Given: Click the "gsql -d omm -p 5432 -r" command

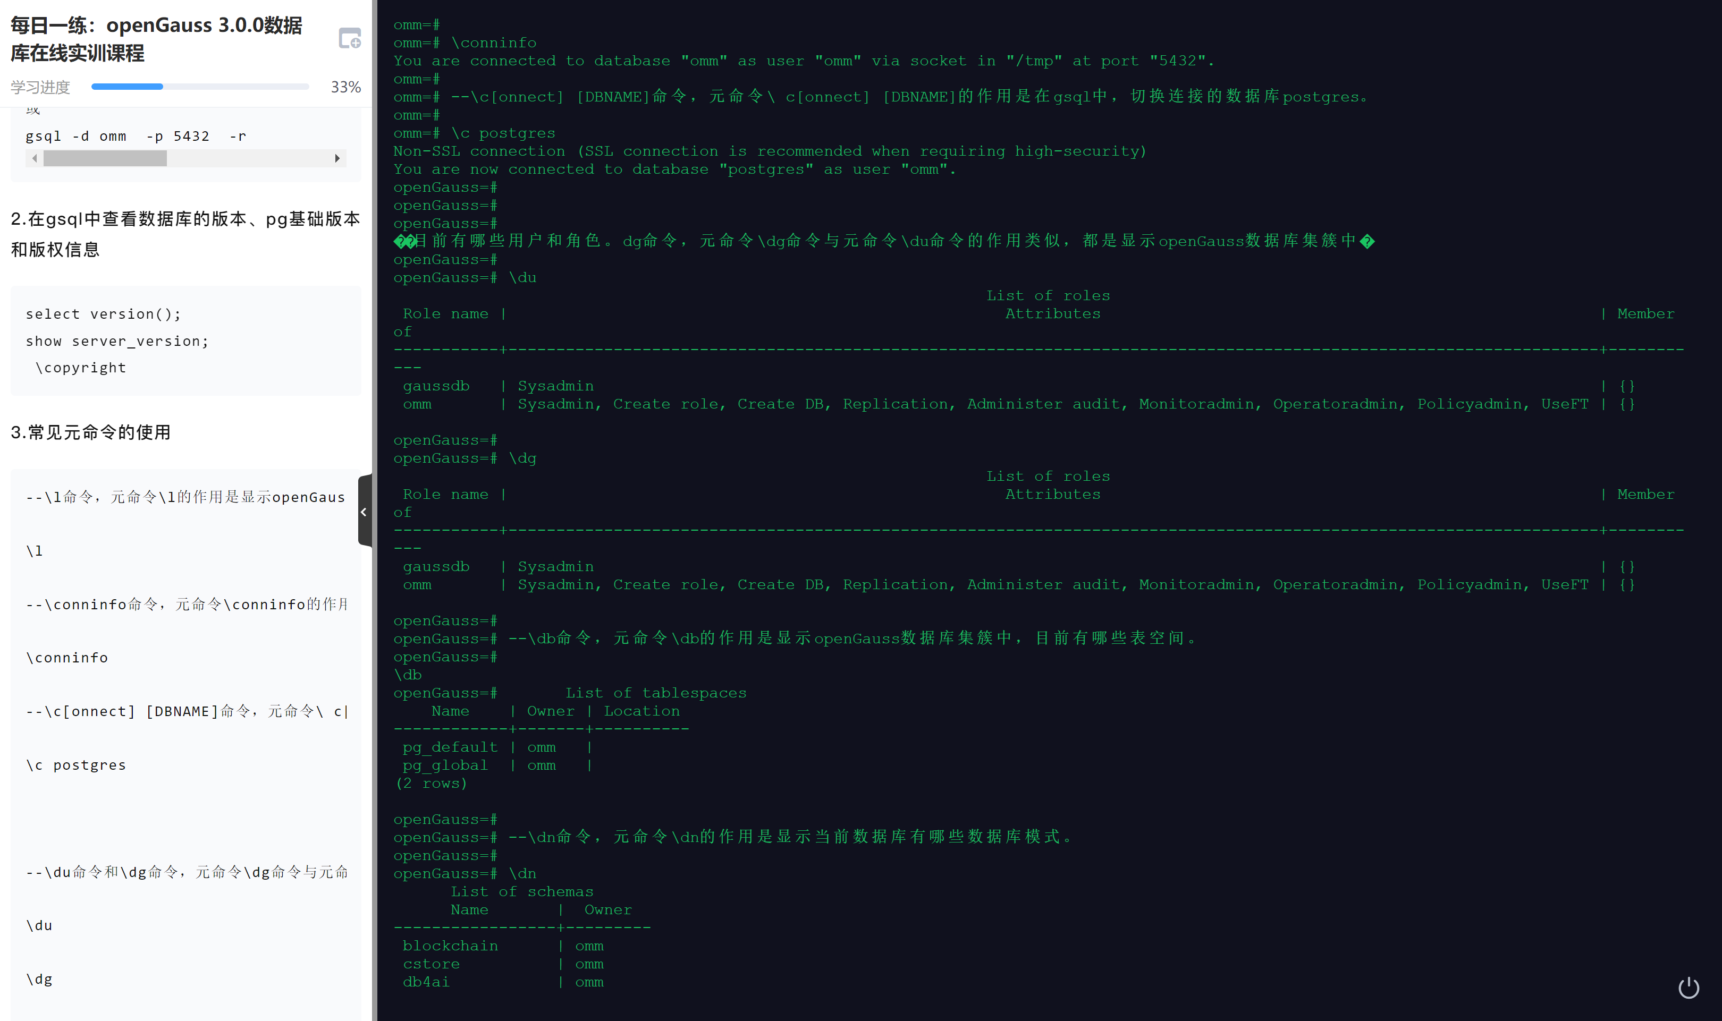Looking at the screenshot, I should point(136,136).
